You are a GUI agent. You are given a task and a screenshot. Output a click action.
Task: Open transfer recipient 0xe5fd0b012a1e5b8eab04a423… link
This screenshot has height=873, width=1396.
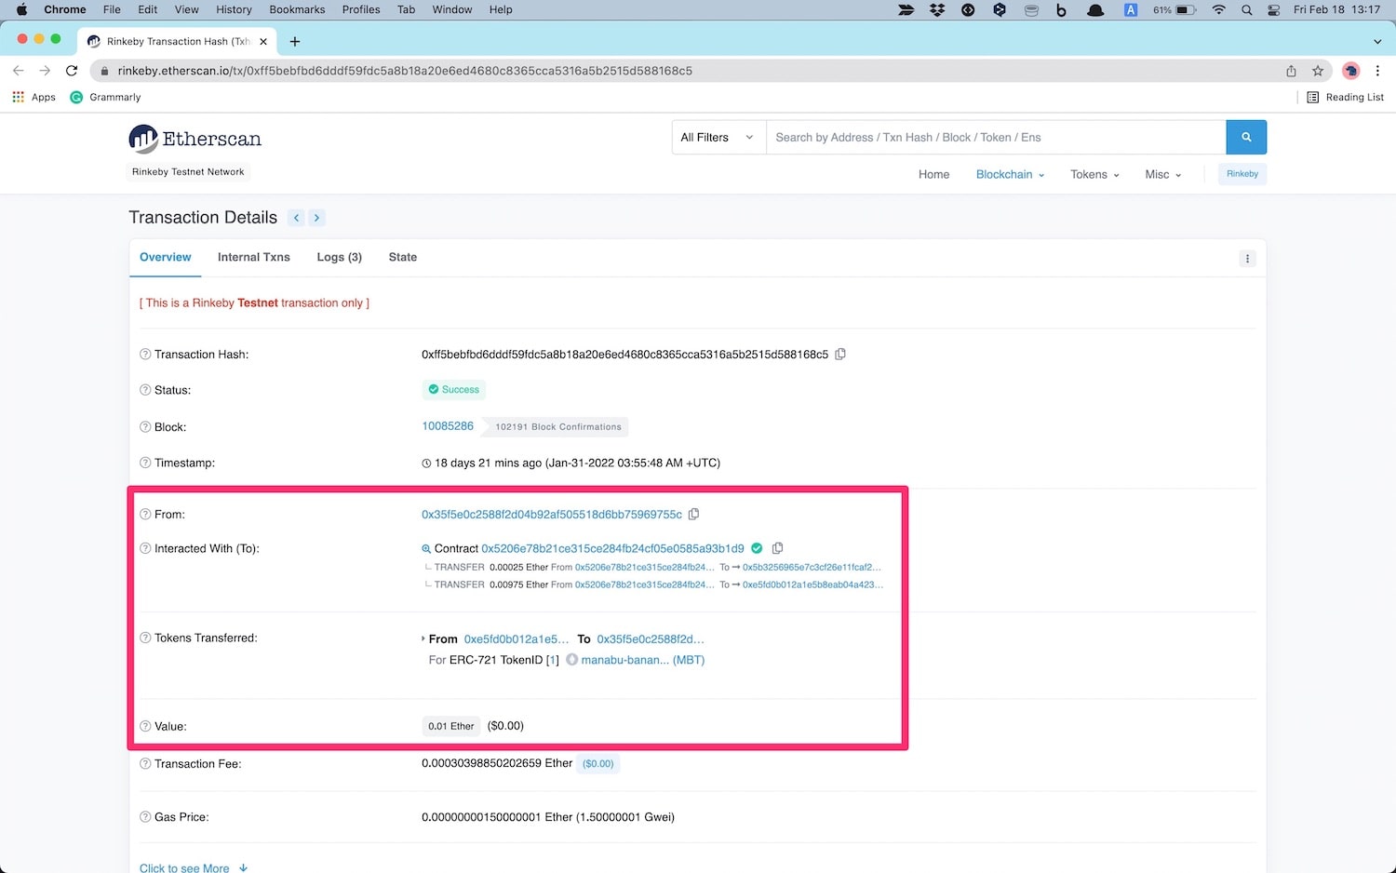pyautogui.click(x=812, y=584)
